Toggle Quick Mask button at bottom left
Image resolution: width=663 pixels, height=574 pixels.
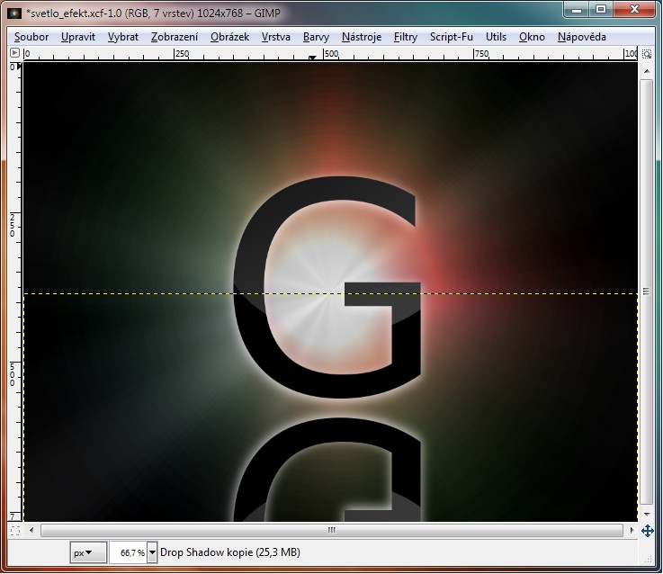click(x=14, y=531)
